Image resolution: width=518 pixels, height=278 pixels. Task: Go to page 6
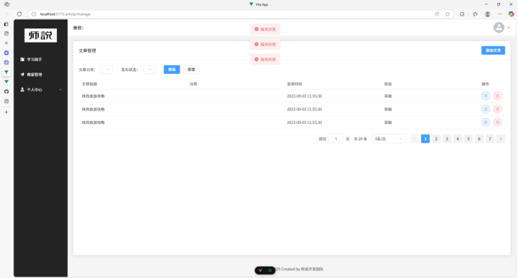[x=479, y=139]
